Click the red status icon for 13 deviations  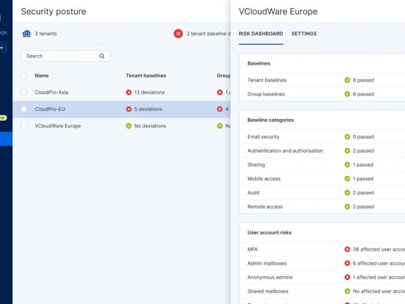coord(128,92)
